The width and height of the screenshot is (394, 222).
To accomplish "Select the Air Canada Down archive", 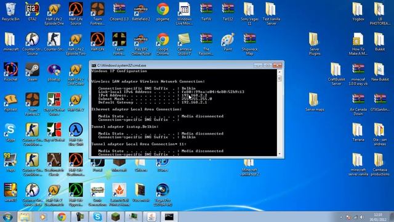I will [358, 105].
